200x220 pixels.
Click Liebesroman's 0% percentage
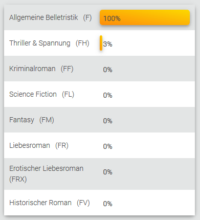click(x=107, y=146)
